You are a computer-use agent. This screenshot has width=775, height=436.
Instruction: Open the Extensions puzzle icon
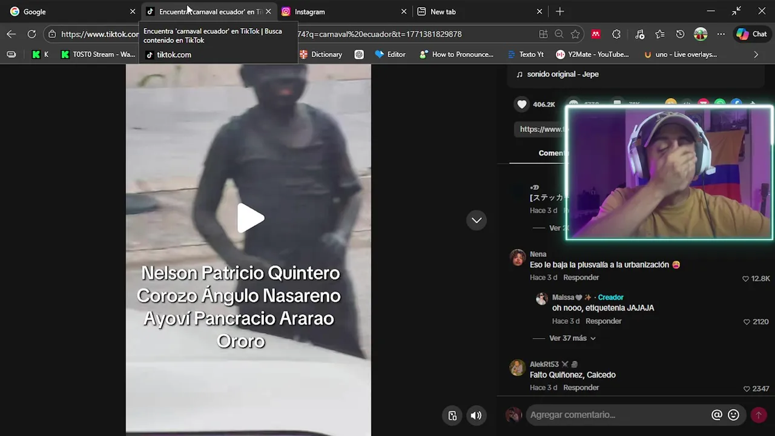(616, 34)
